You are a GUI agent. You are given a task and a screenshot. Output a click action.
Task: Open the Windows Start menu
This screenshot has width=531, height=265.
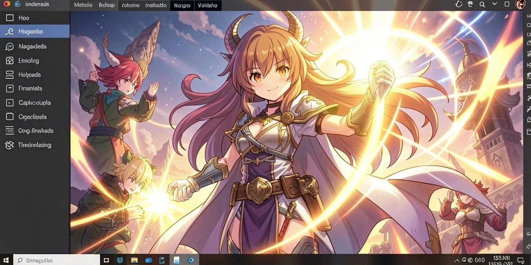tap(6, 260)
